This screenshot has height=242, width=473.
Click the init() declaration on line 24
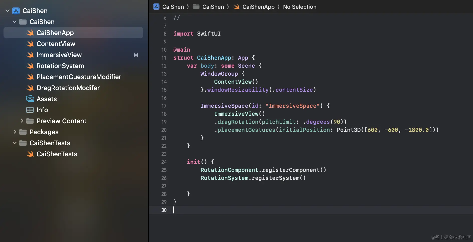click(197, 162)
